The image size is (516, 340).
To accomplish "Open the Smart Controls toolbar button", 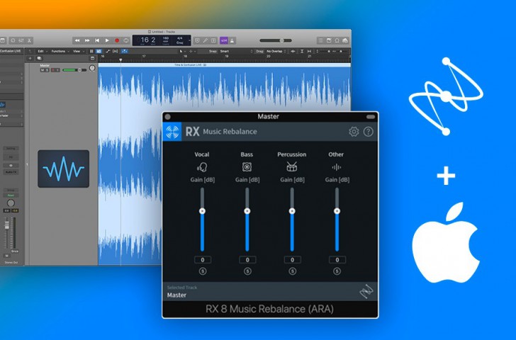I will [x=13, y=40].
